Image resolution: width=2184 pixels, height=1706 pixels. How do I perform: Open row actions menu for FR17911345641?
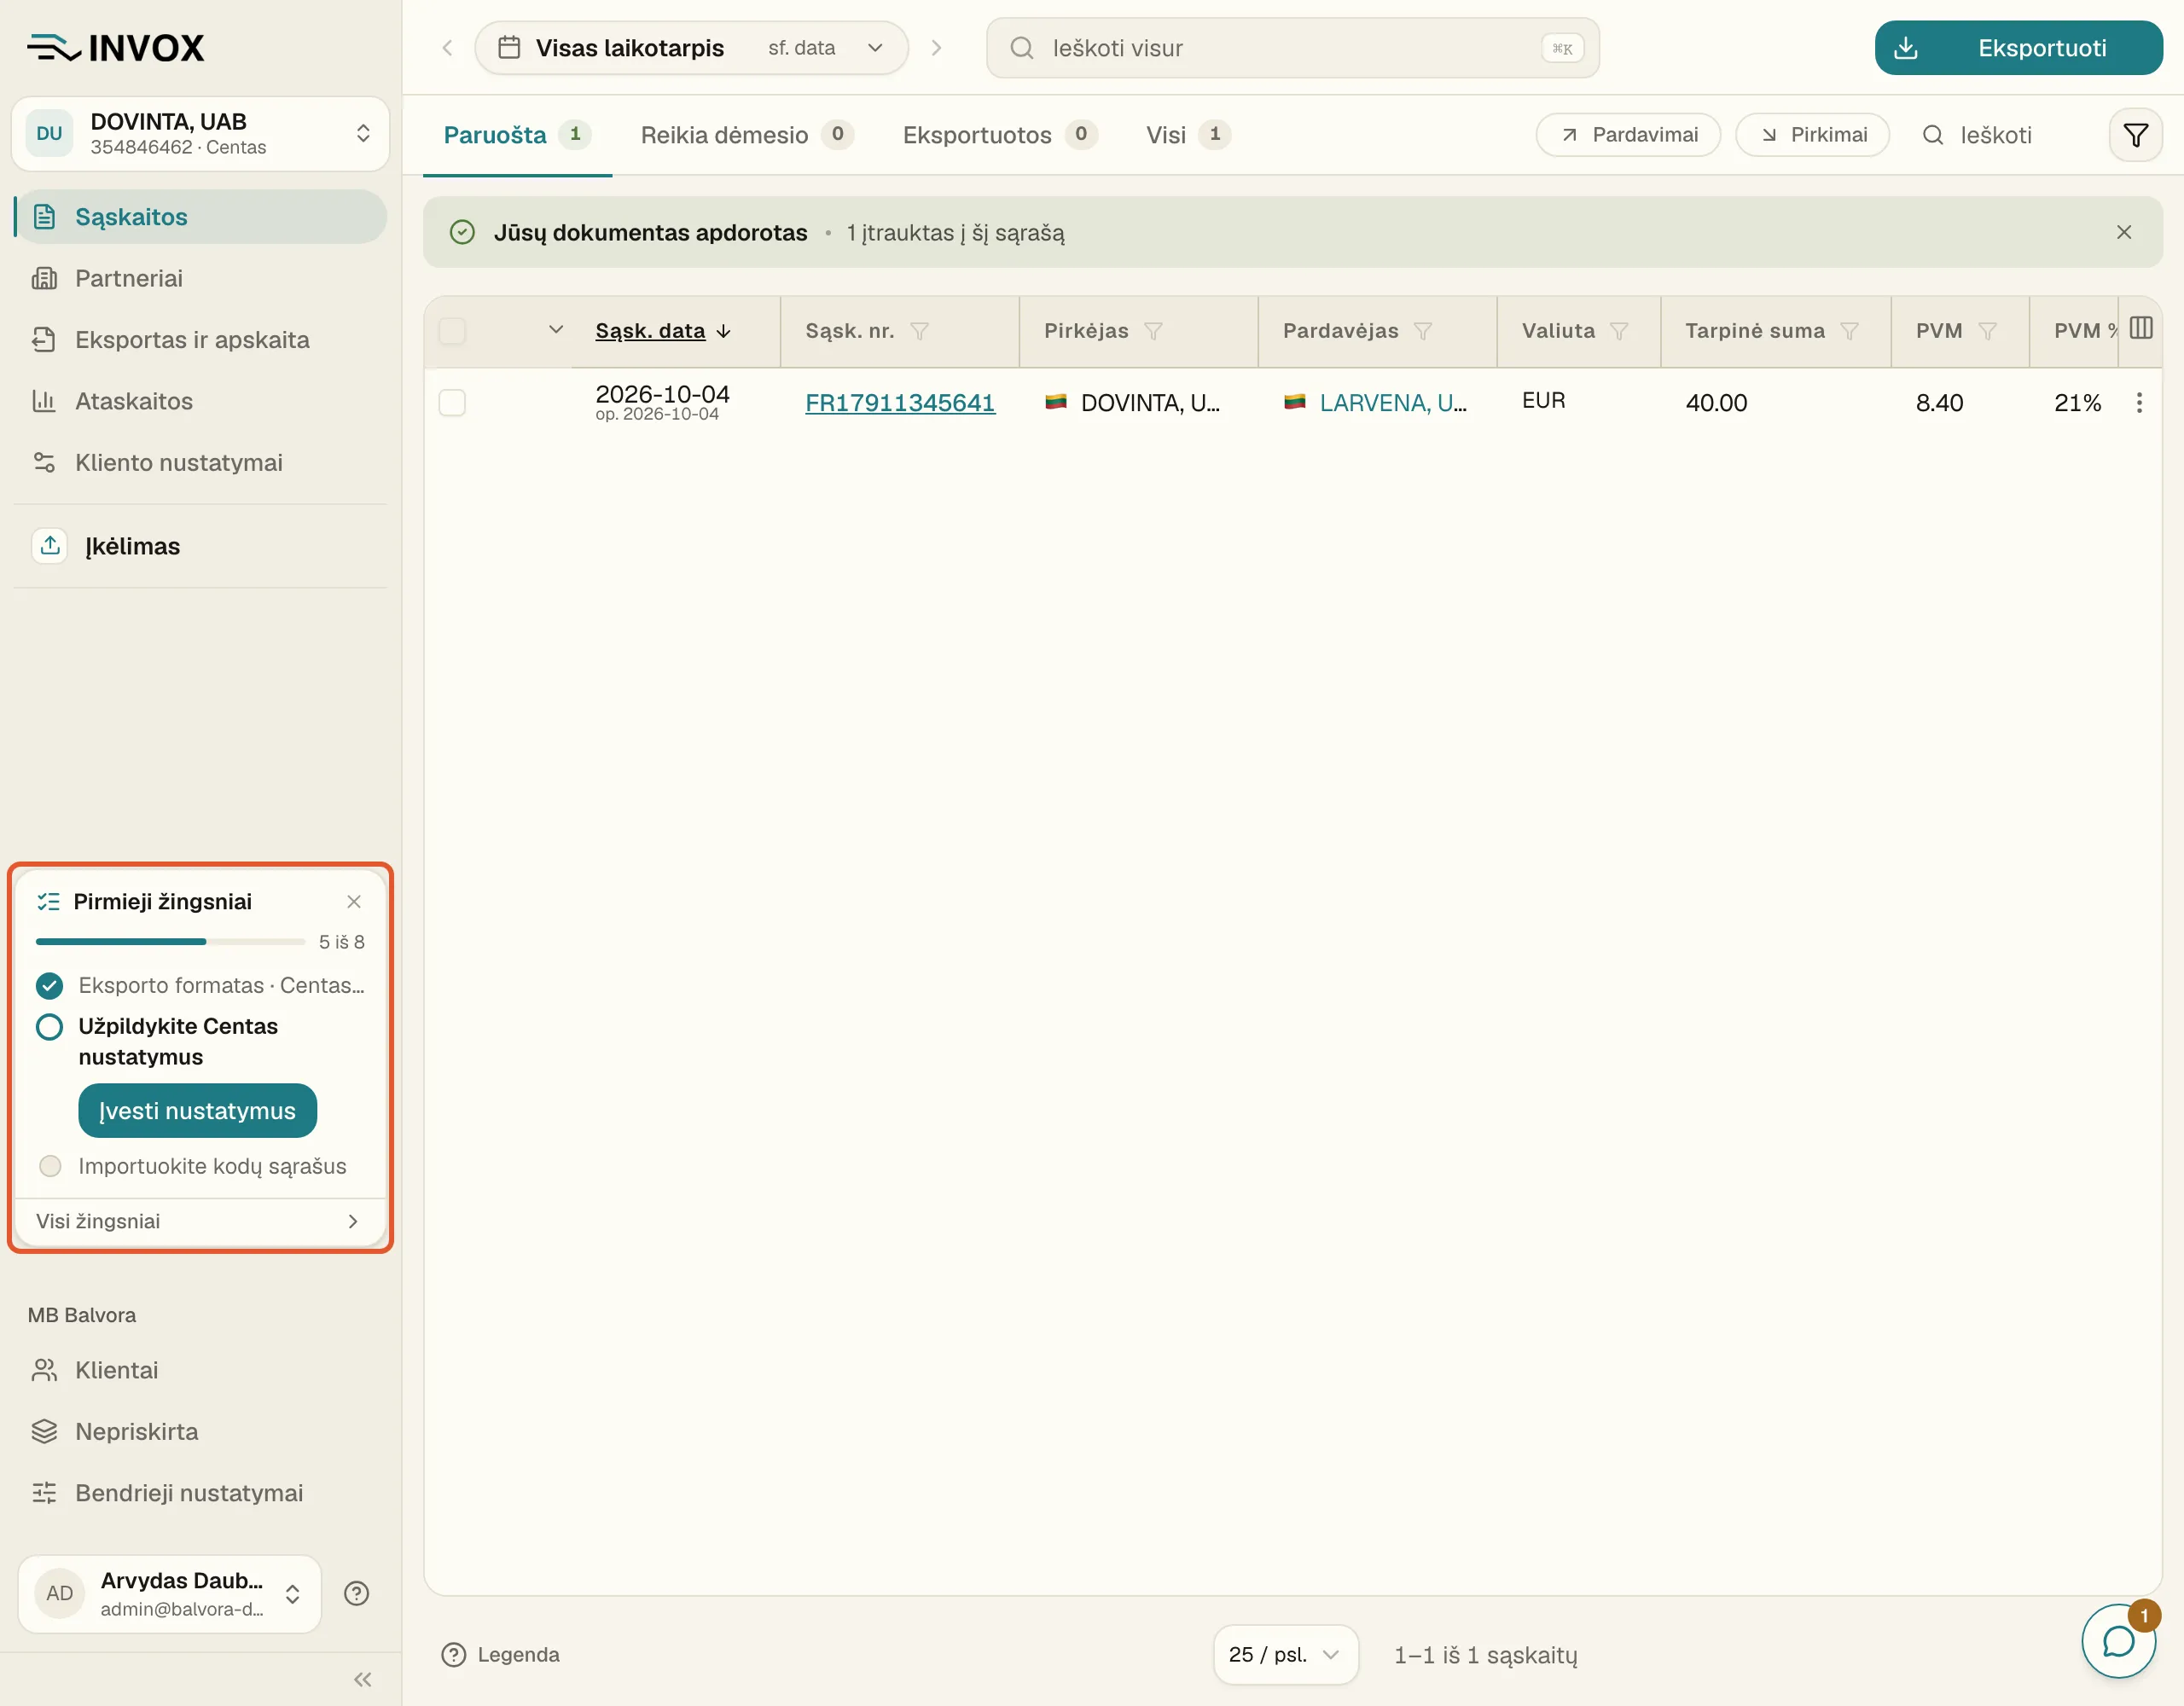click(2139, 402)
